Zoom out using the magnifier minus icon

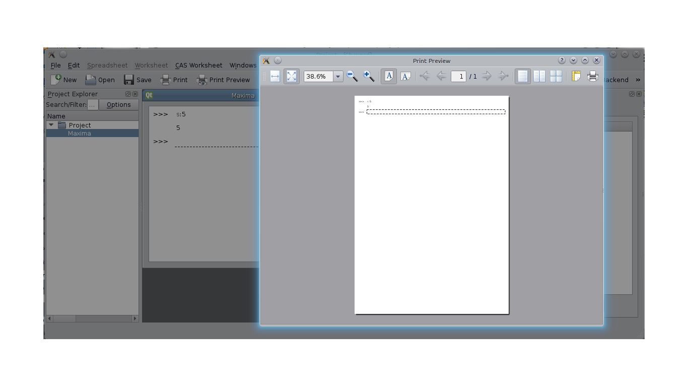[x=352, y=76]
